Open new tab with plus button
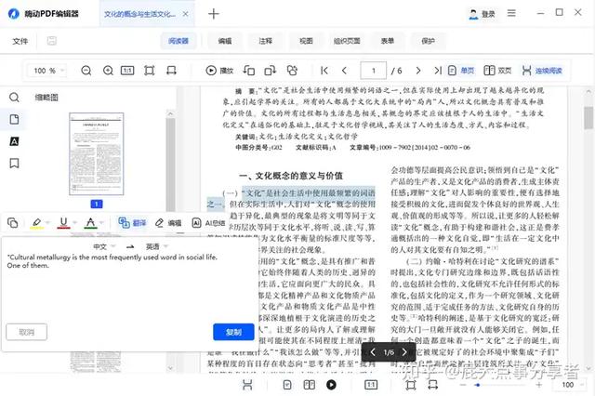 (214, 14)
